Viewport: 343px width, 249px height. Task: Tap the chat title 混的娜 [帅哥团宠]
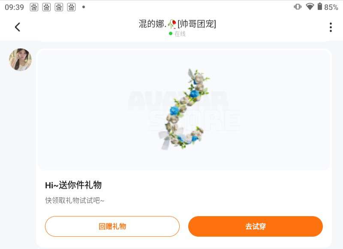click(x=177, y=24)
